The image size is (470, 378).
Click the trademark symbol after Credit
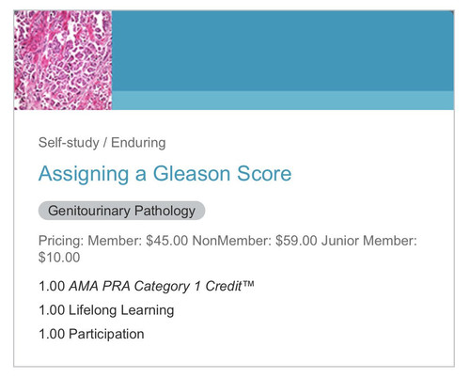click(248, 284)
